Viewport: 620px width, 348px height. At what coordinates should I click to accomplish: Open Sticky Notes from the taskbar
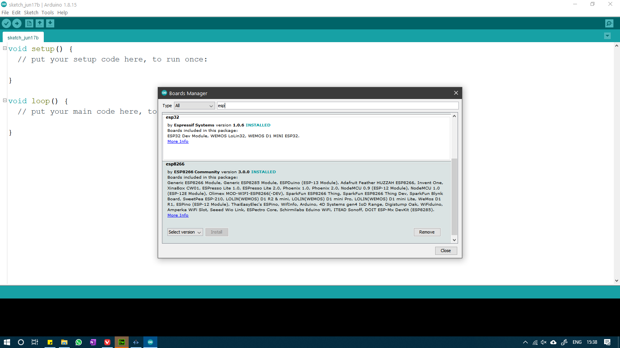coord(50,342)
